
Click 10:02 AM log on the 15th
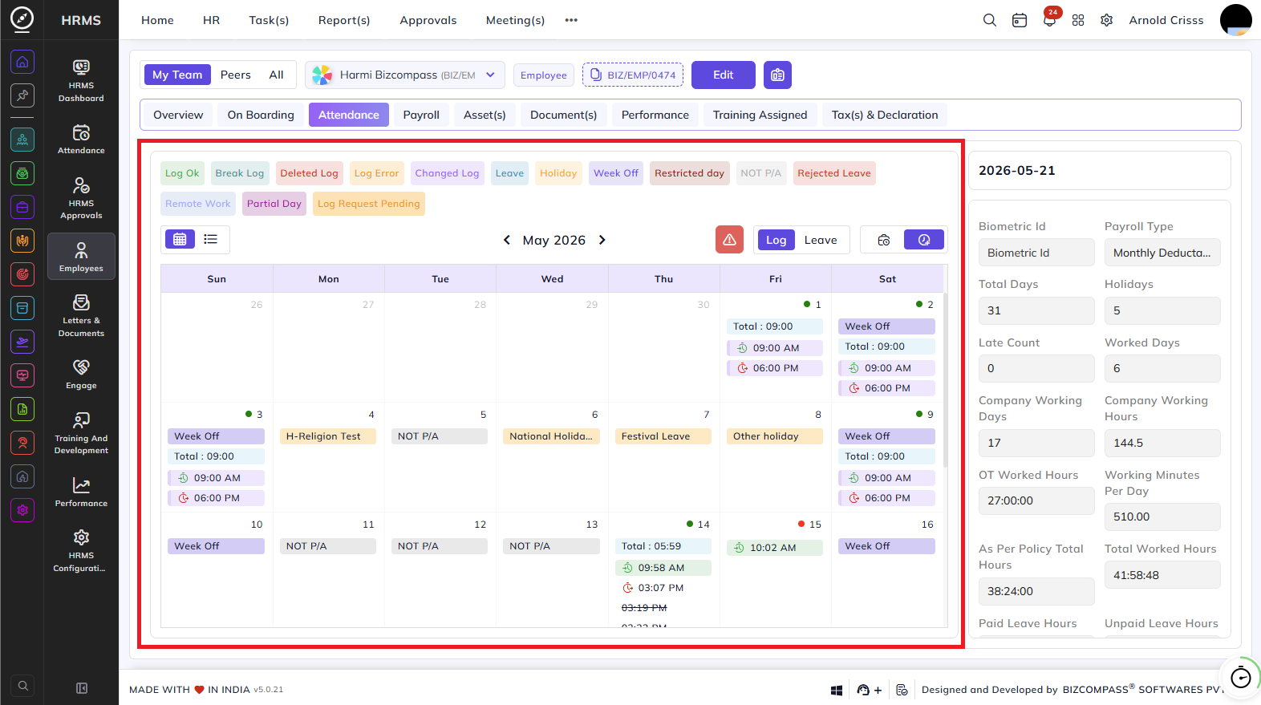point(775,548)
